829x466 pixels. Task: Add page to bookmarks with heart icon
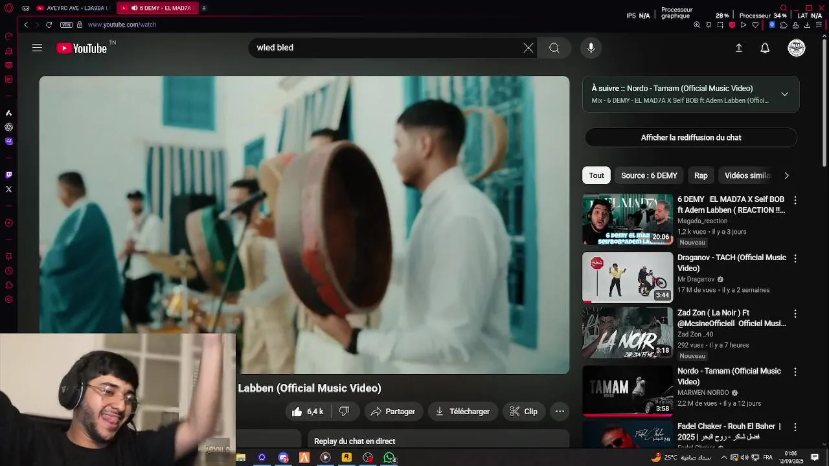pyautogui.click(x=755, y=25)
